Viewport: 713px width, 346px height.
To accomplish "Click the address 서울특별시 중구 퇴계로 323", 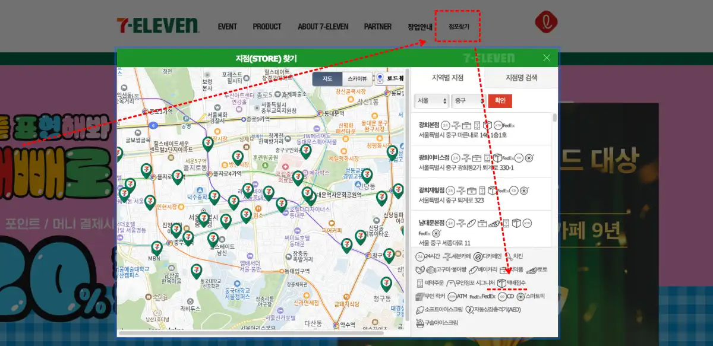I will pos(452,201).
